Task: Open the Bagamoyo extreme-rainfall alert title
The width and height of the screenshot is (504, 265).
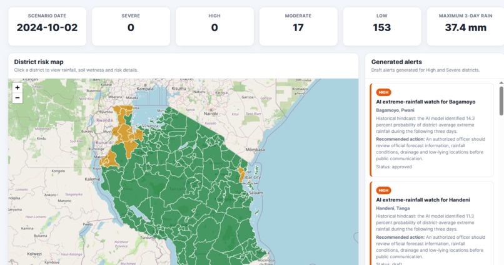Action: pyautogui.click(x=426, y=102)
